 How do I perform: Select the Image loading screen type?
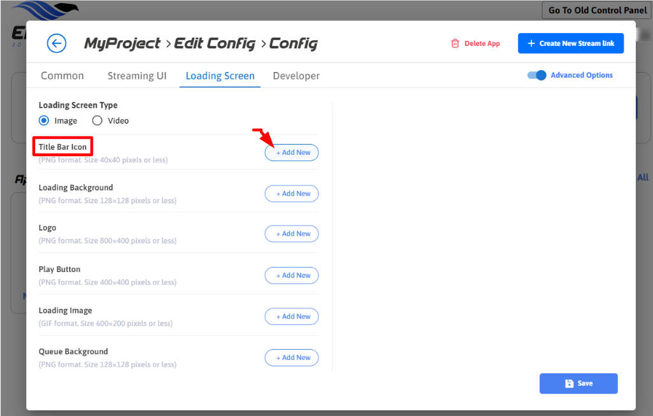44,120
